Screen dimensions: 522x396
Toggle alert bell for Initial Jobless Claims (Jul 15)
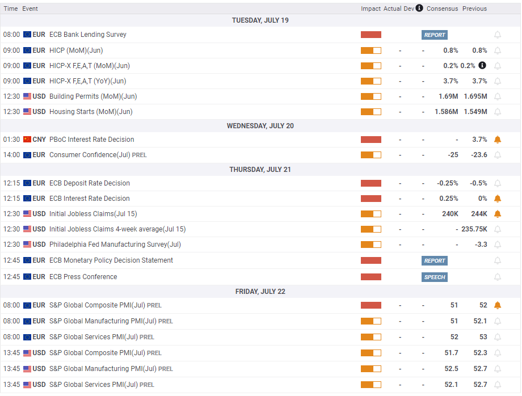(498, 214)
